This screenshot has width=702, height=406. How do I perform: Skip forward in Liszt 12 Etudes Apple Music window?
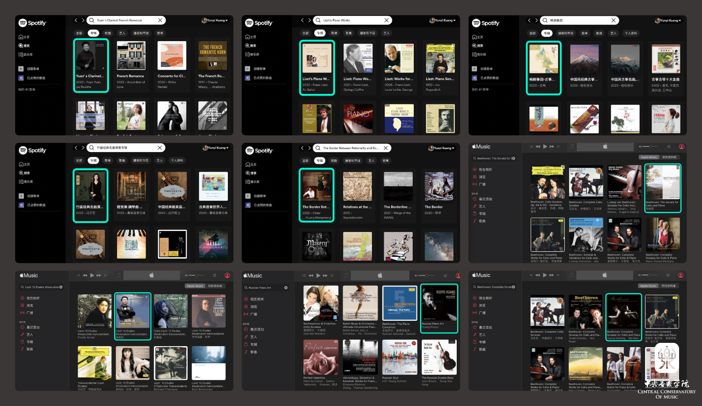tap(99, 275)
